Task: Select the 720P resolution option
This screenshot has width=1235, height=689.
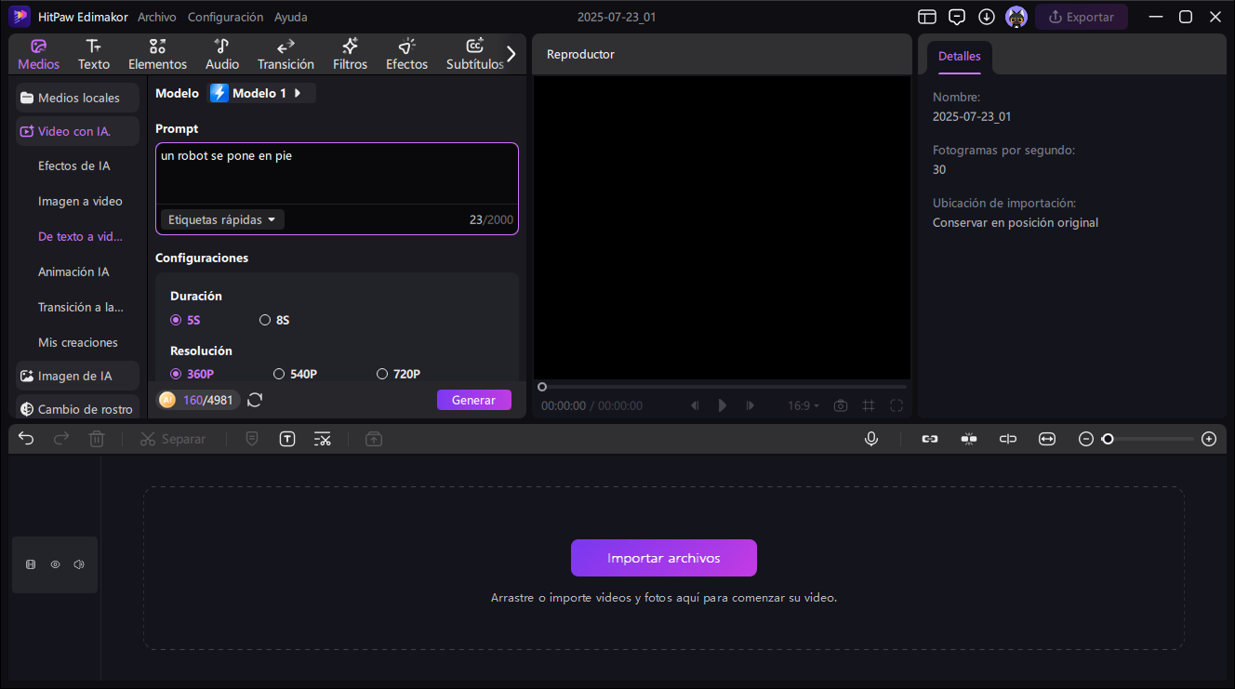Action: [x=398, y=374]
